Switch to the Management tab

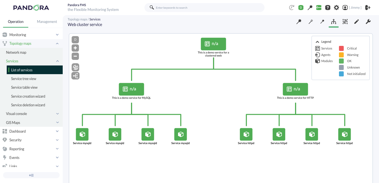(x=47, y=22)
